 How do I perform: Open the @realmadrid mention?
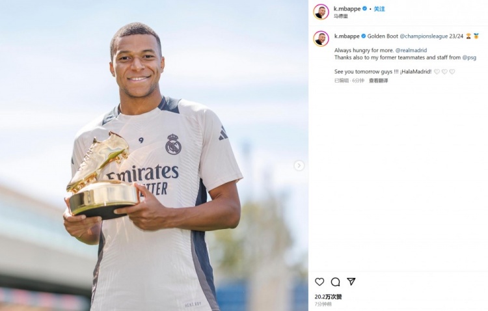[411, 50]
